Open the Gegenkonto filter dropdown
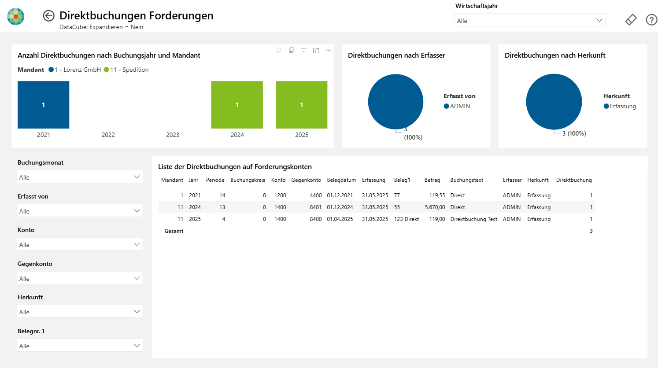Screen dimensions: 658x368 (x=80, y=278)
